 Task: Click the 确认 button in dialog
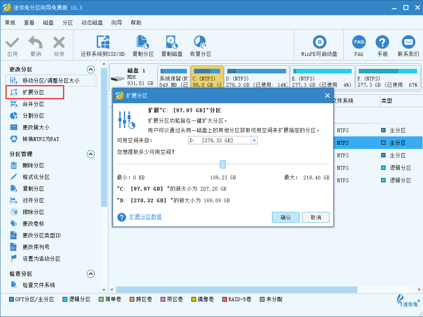pyautogui.click(x=286, y=217)
